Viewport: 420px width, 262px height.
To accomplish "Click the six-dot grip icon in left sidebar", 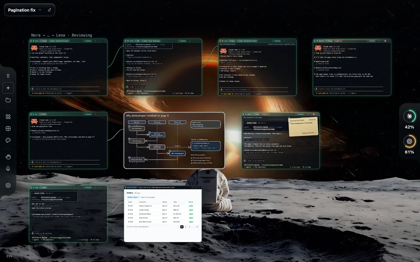I will (8, 76).
